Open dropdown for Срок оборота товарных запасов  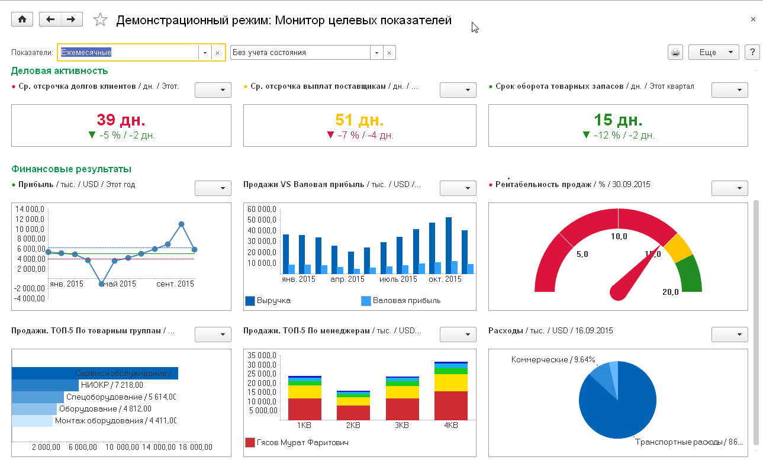(x=729, y=90)
